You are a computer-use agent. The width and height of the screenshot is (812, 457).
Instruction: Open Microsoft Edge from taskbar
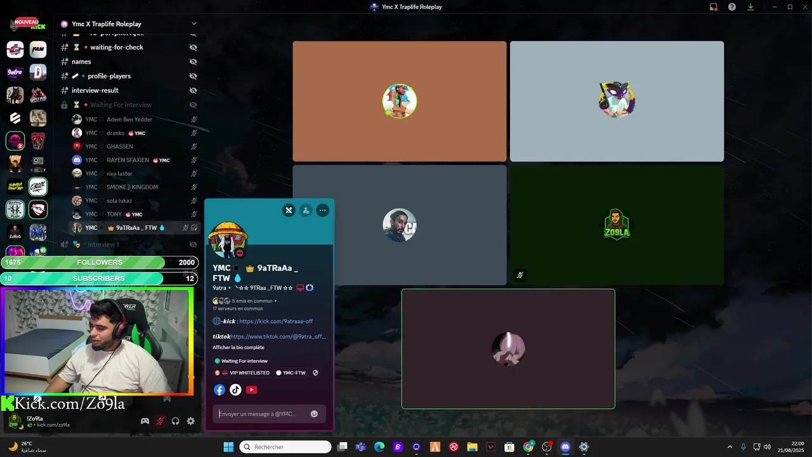point(379,447)
